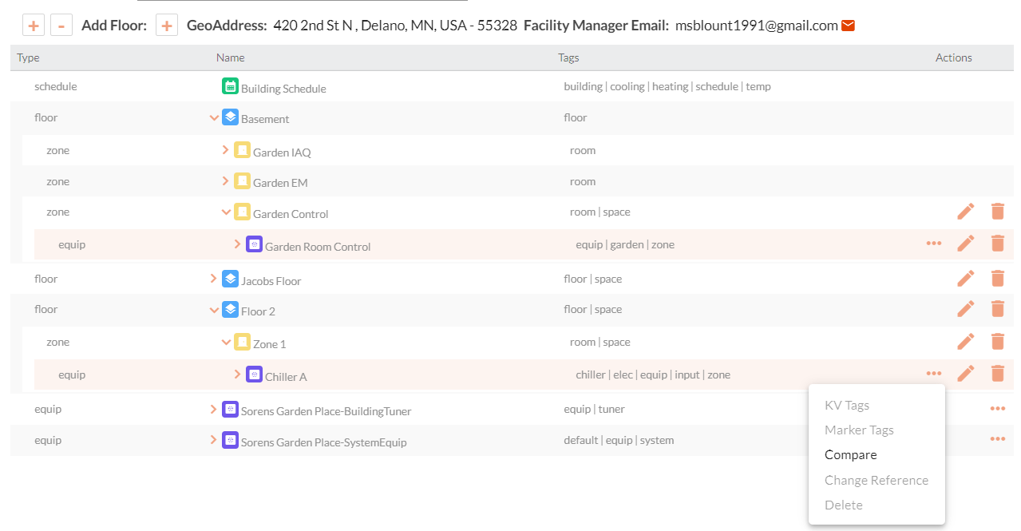Collapse the Basement floor

pyautogui.click(x=214, y=118)
